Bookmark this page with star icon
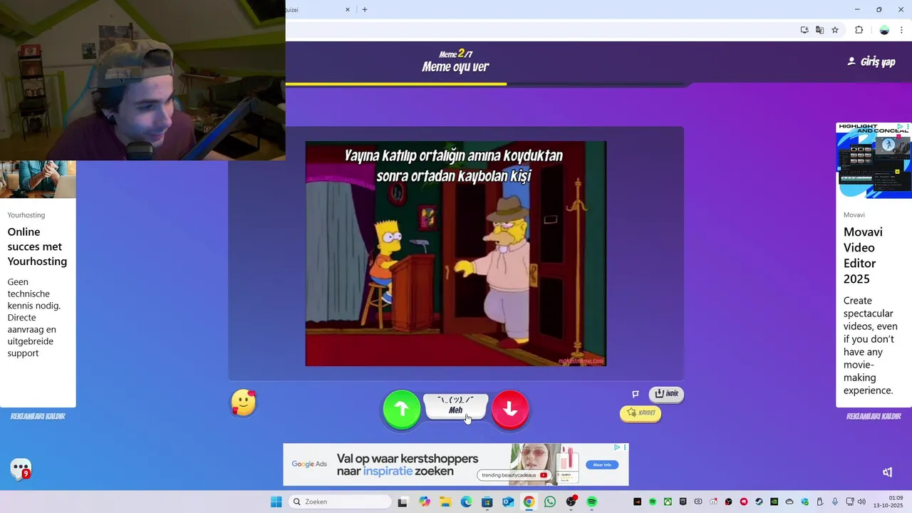This screenshot has height=513, width=912. coord(835,30)
